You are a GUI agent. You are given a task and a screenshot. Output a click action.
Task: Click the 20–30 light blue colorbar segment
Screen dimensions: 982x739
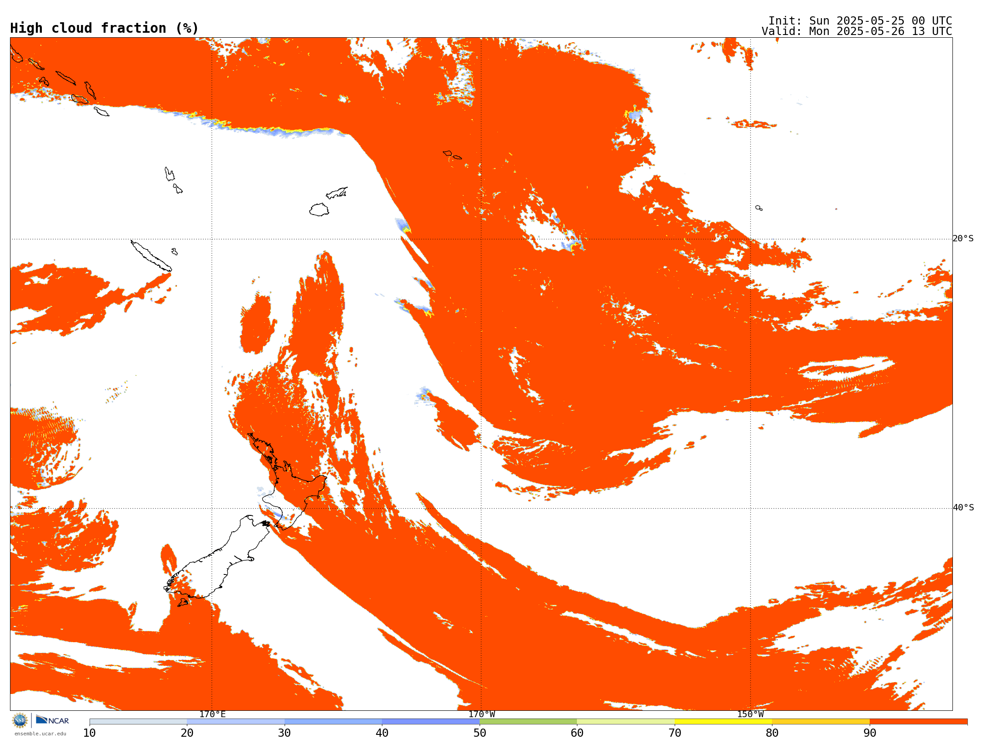(x=235, y=722)
